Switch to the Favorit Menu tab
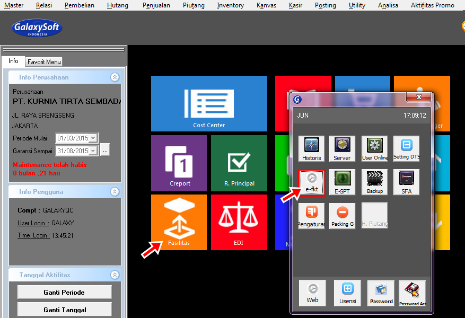 (45, 62)
